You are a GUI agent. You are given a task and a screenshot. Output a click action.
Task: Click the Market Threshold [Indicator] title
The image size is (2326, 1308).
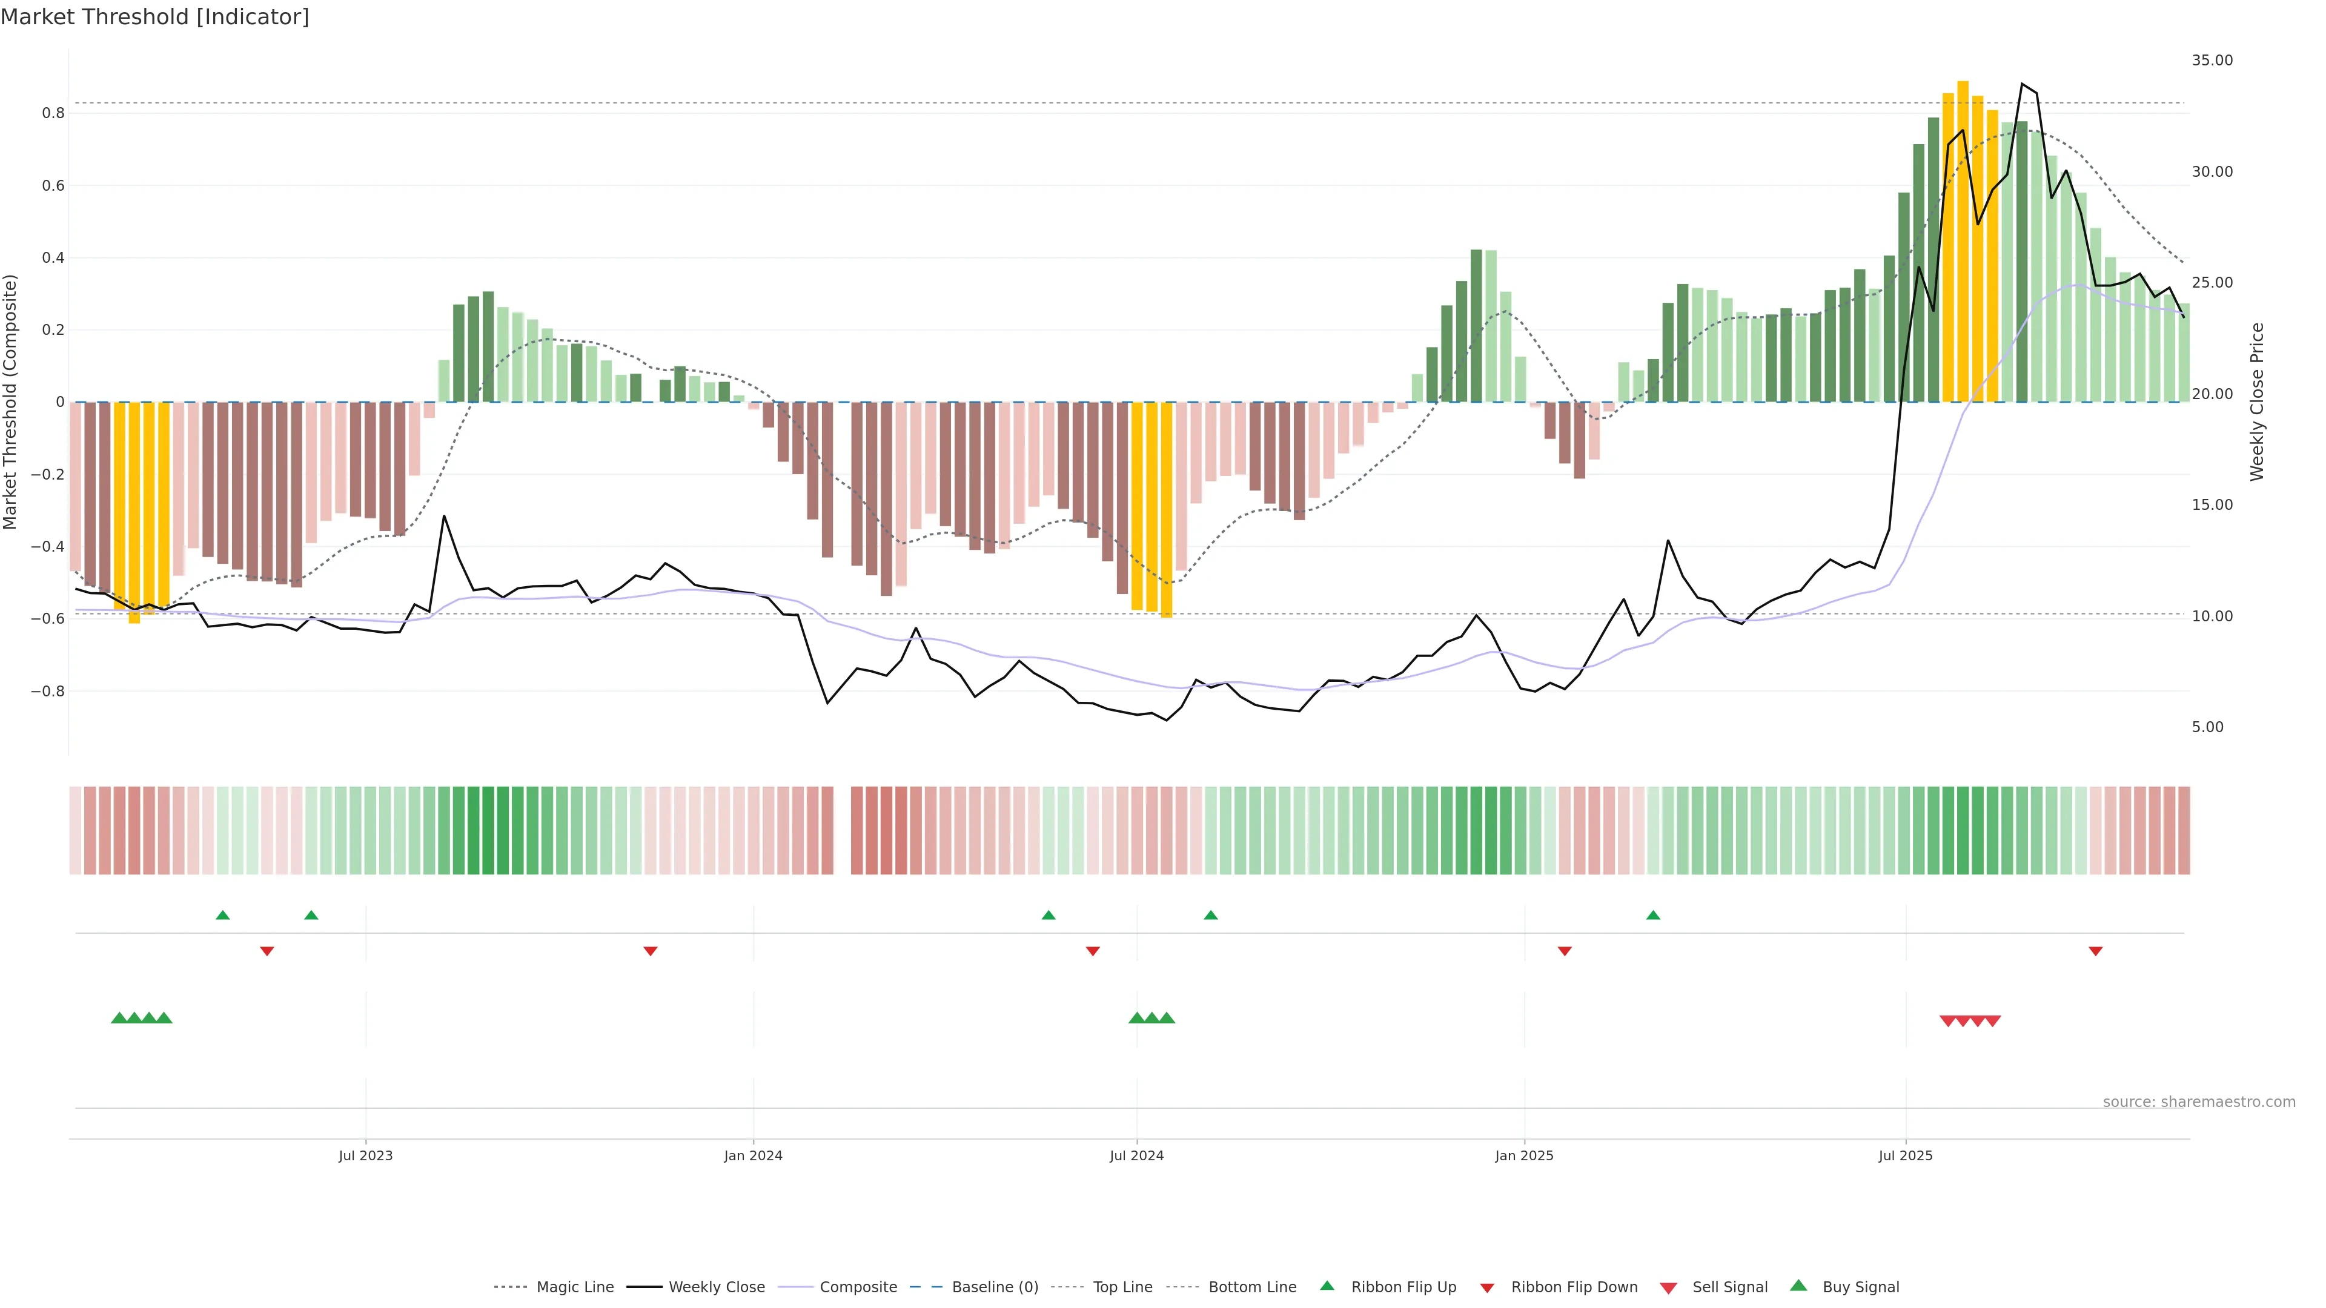(154, 17)
